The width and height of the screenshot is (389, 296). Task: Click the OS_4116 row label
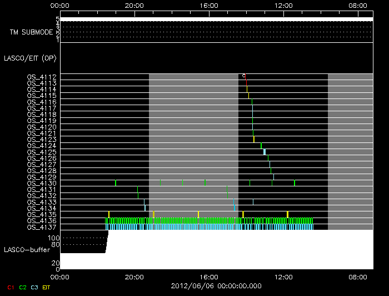(42, 102)
